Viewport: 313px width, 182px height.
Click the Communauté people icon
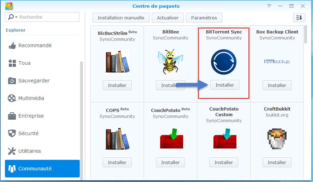pyautogui.click(x=12, y=169)
